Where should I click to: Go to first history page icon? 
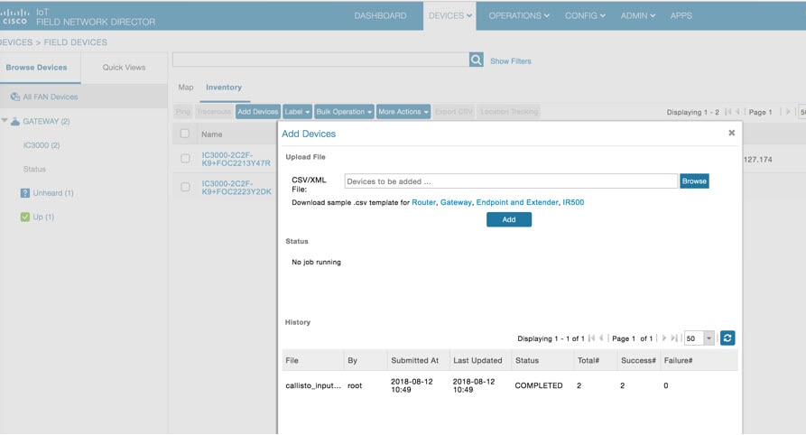click(591, 338)
